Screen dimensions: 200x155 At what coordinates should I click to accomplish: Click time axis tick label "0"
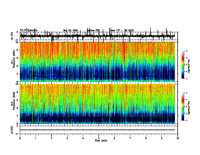[x=20, y=138]
